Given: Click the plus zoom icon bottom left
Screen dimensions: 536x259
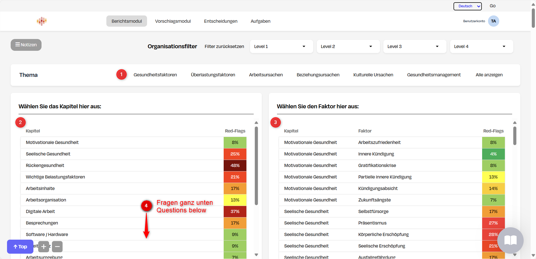Looking at the screenshot, I should click(x=43, y=246).
